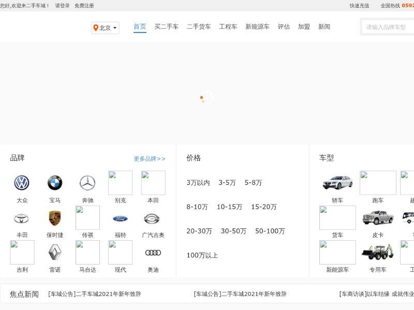Switch to the 工程车 section
Viewport: 414px width, 310px height.
(x=228, y=27)
